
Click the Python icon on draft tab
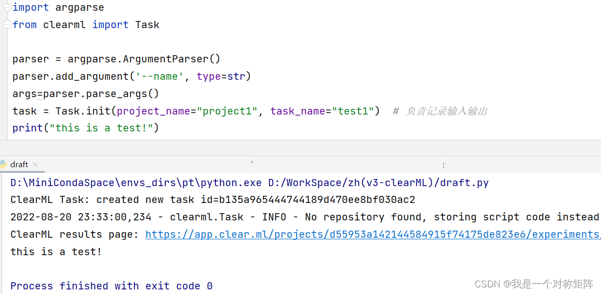point(4,165)
